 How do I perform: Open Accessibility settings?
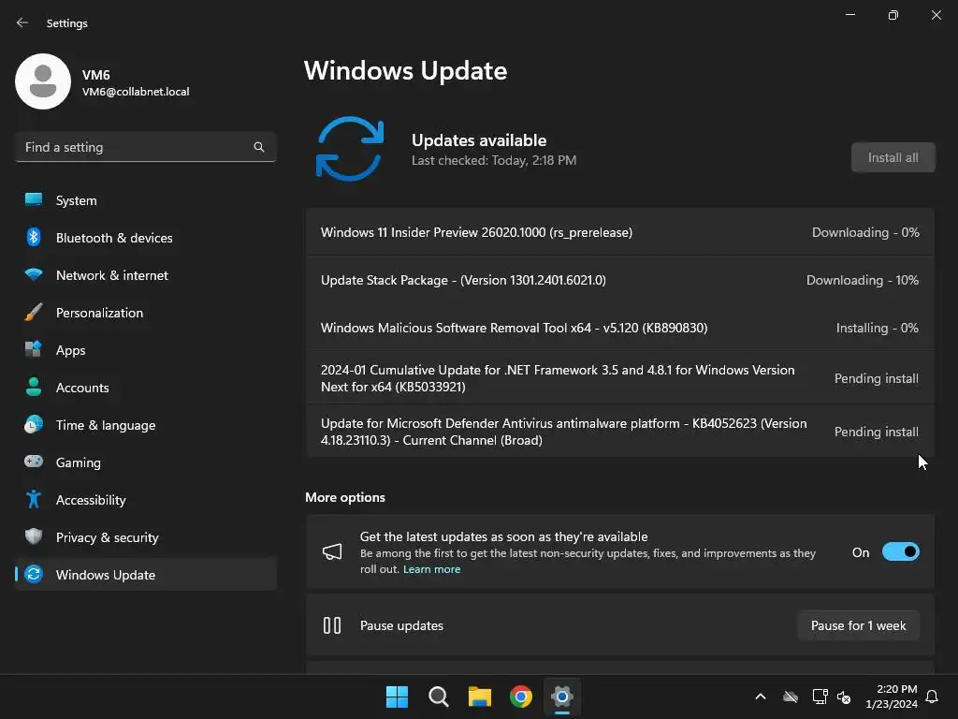point(146,500)
